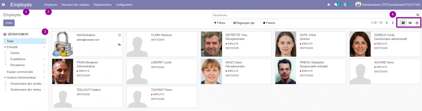Go to next page of records
The width and height of the screenshot is (422, 111).
393,23
